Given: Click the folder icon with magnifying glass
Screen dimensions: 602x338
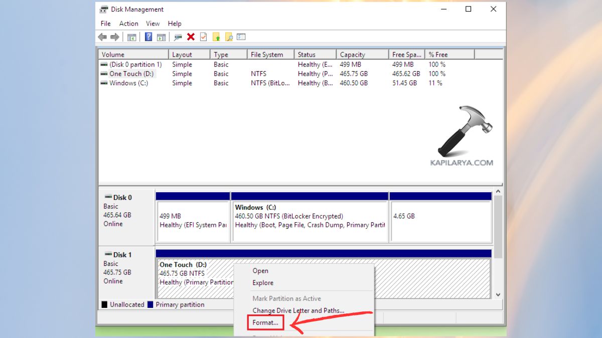Looking at the screenshot, I should 229,37.
